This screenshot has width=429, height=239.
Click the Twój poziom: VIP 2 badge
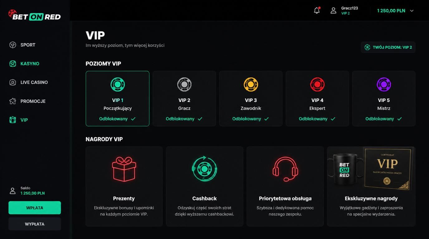388,47
